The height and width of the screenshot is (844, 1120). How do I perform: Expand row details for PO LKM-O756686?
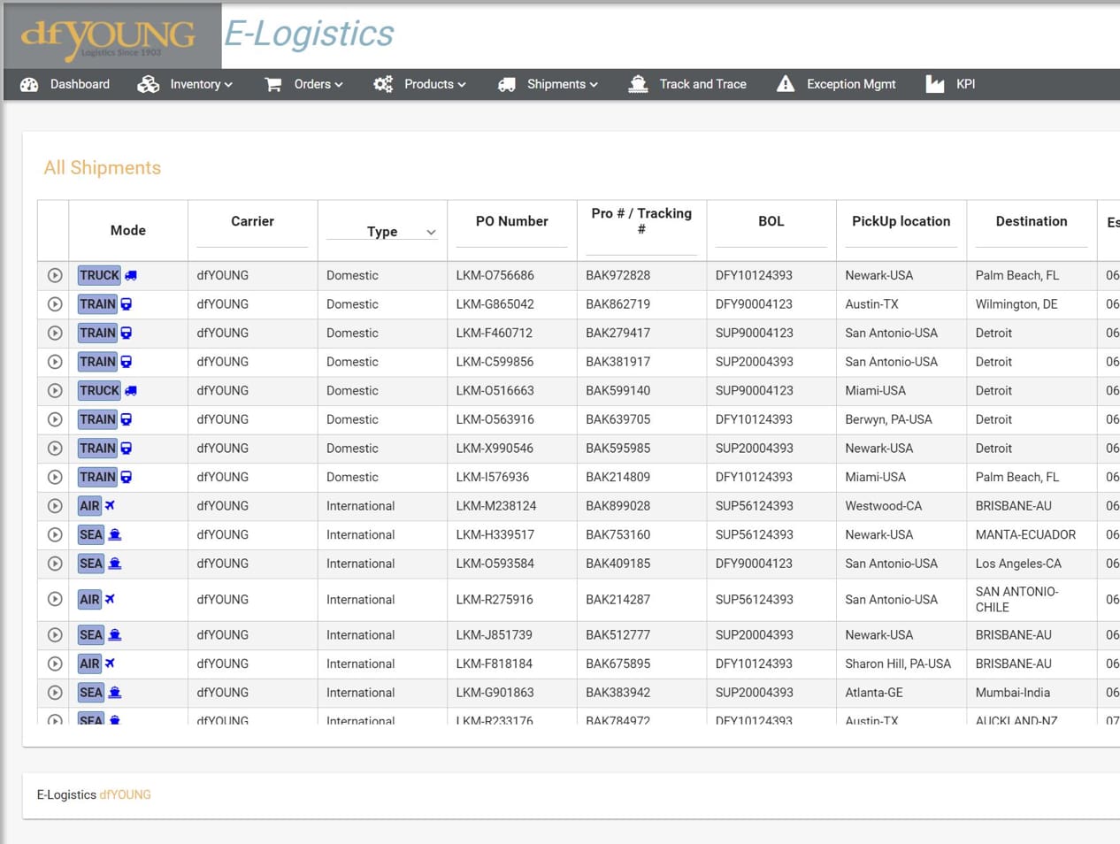pyautogui.click(x=55, y=275)
